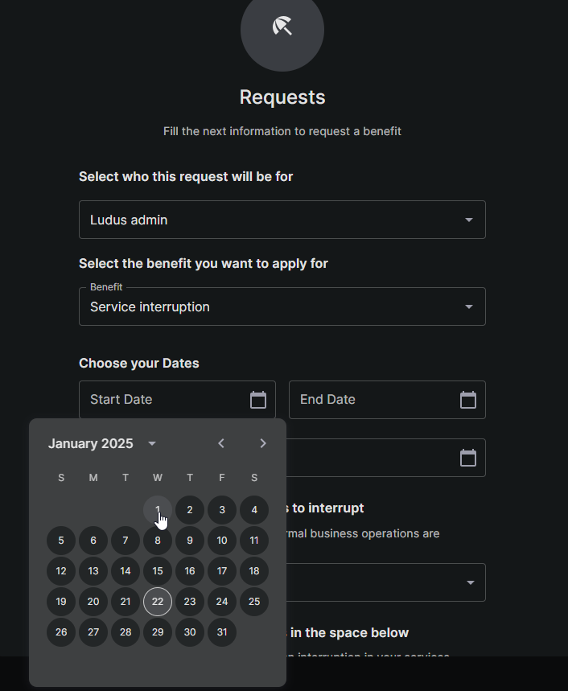Viewport: 568px width, 691px height.
Task: Go to next month in calendar
Action: (263, 443)
